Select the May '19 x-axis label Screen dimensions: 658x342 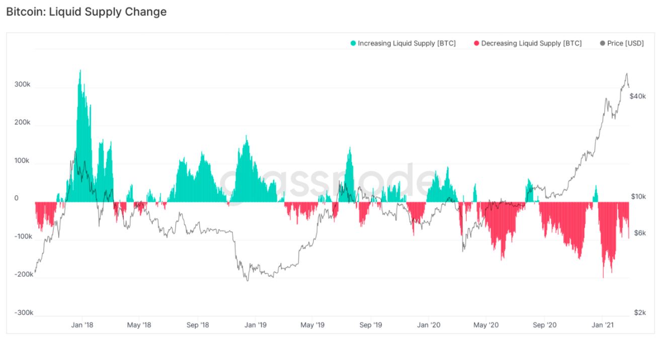(x=313, y=325)
